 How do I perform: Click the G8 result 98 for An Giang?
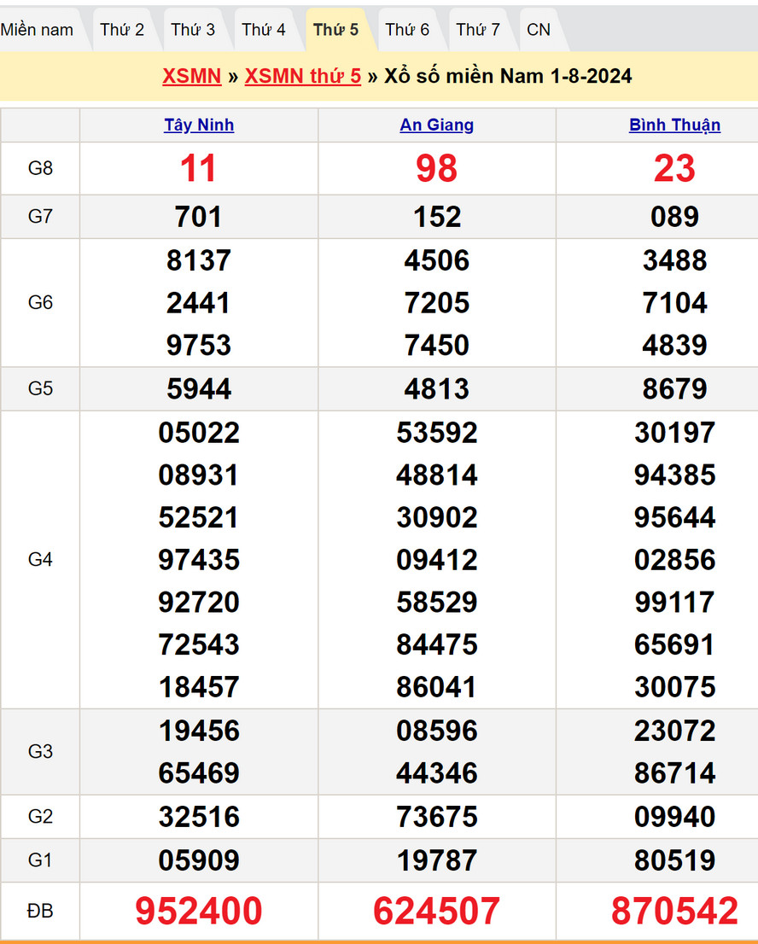(437, 169)
